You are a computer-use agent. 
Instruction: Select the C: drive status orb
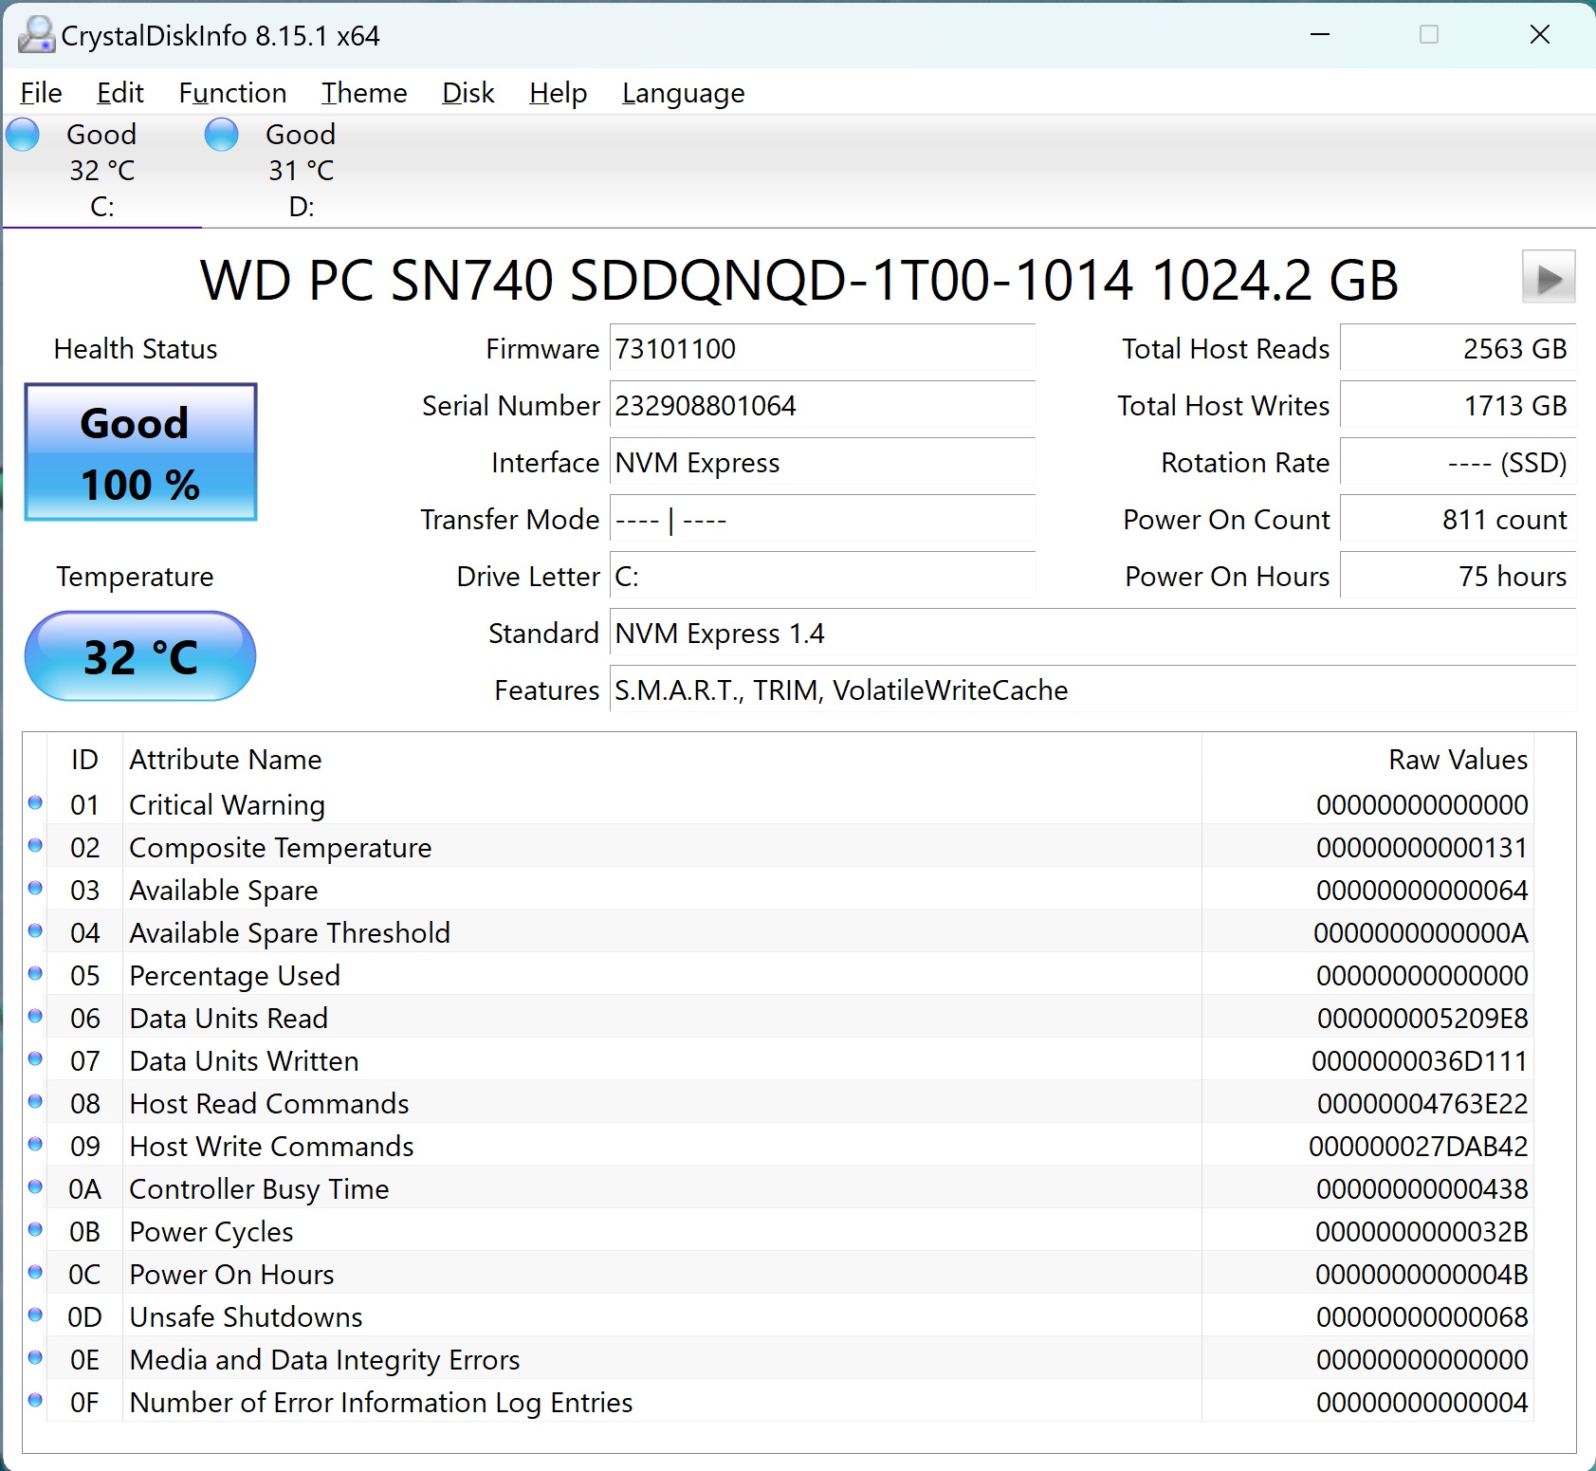23,135
